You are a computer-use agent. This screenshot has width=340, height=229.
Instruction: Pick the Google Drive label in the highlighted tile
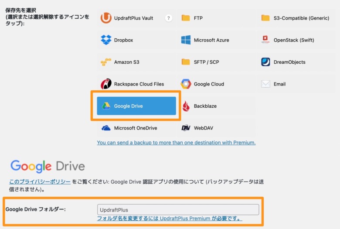(x=128, y=106)
